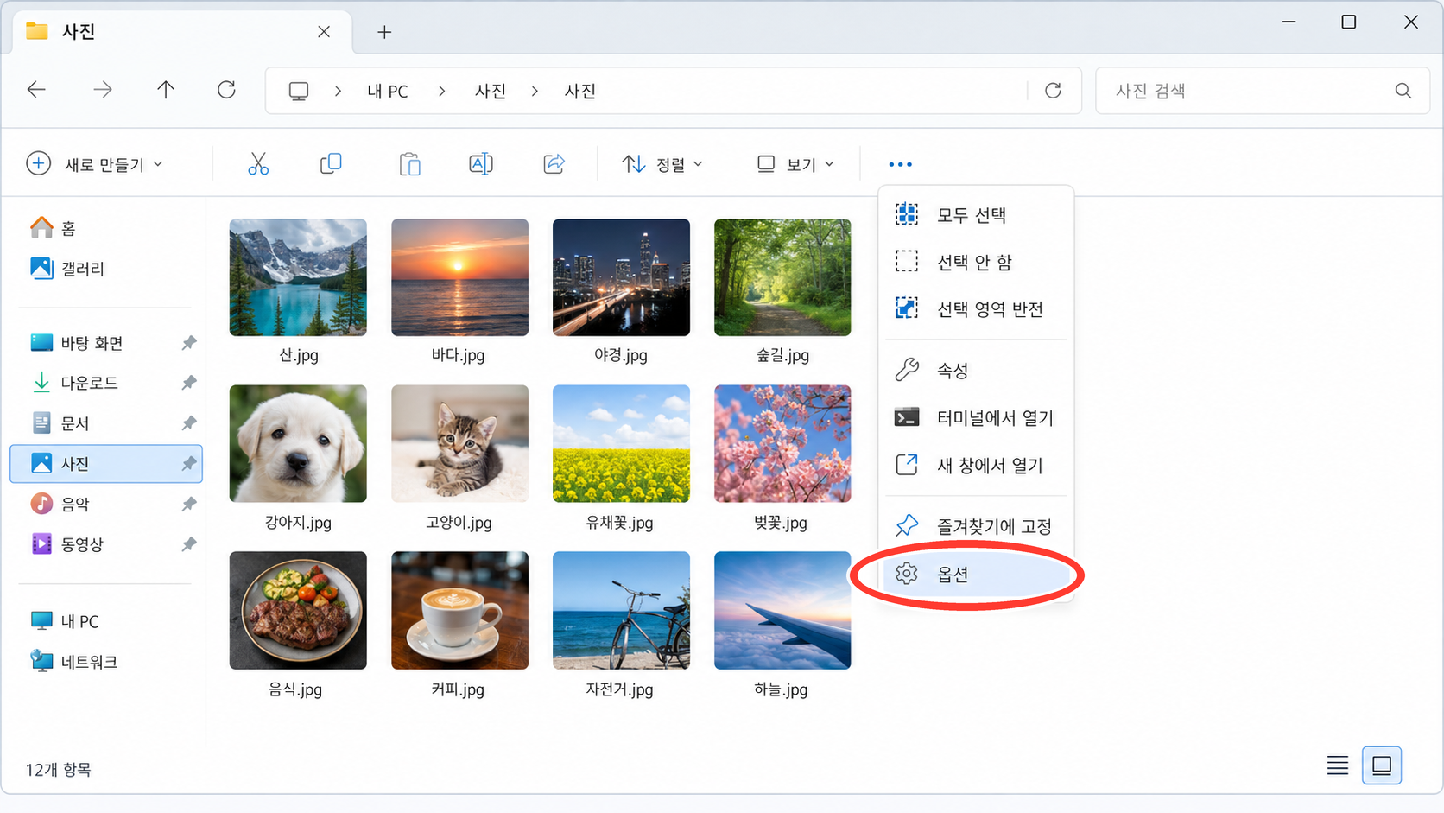Image resolution: width=1444 pixels, height=813 pixels.
Task: Open the 새로 만들기 dropdown
Action: [x=95, y=163]
